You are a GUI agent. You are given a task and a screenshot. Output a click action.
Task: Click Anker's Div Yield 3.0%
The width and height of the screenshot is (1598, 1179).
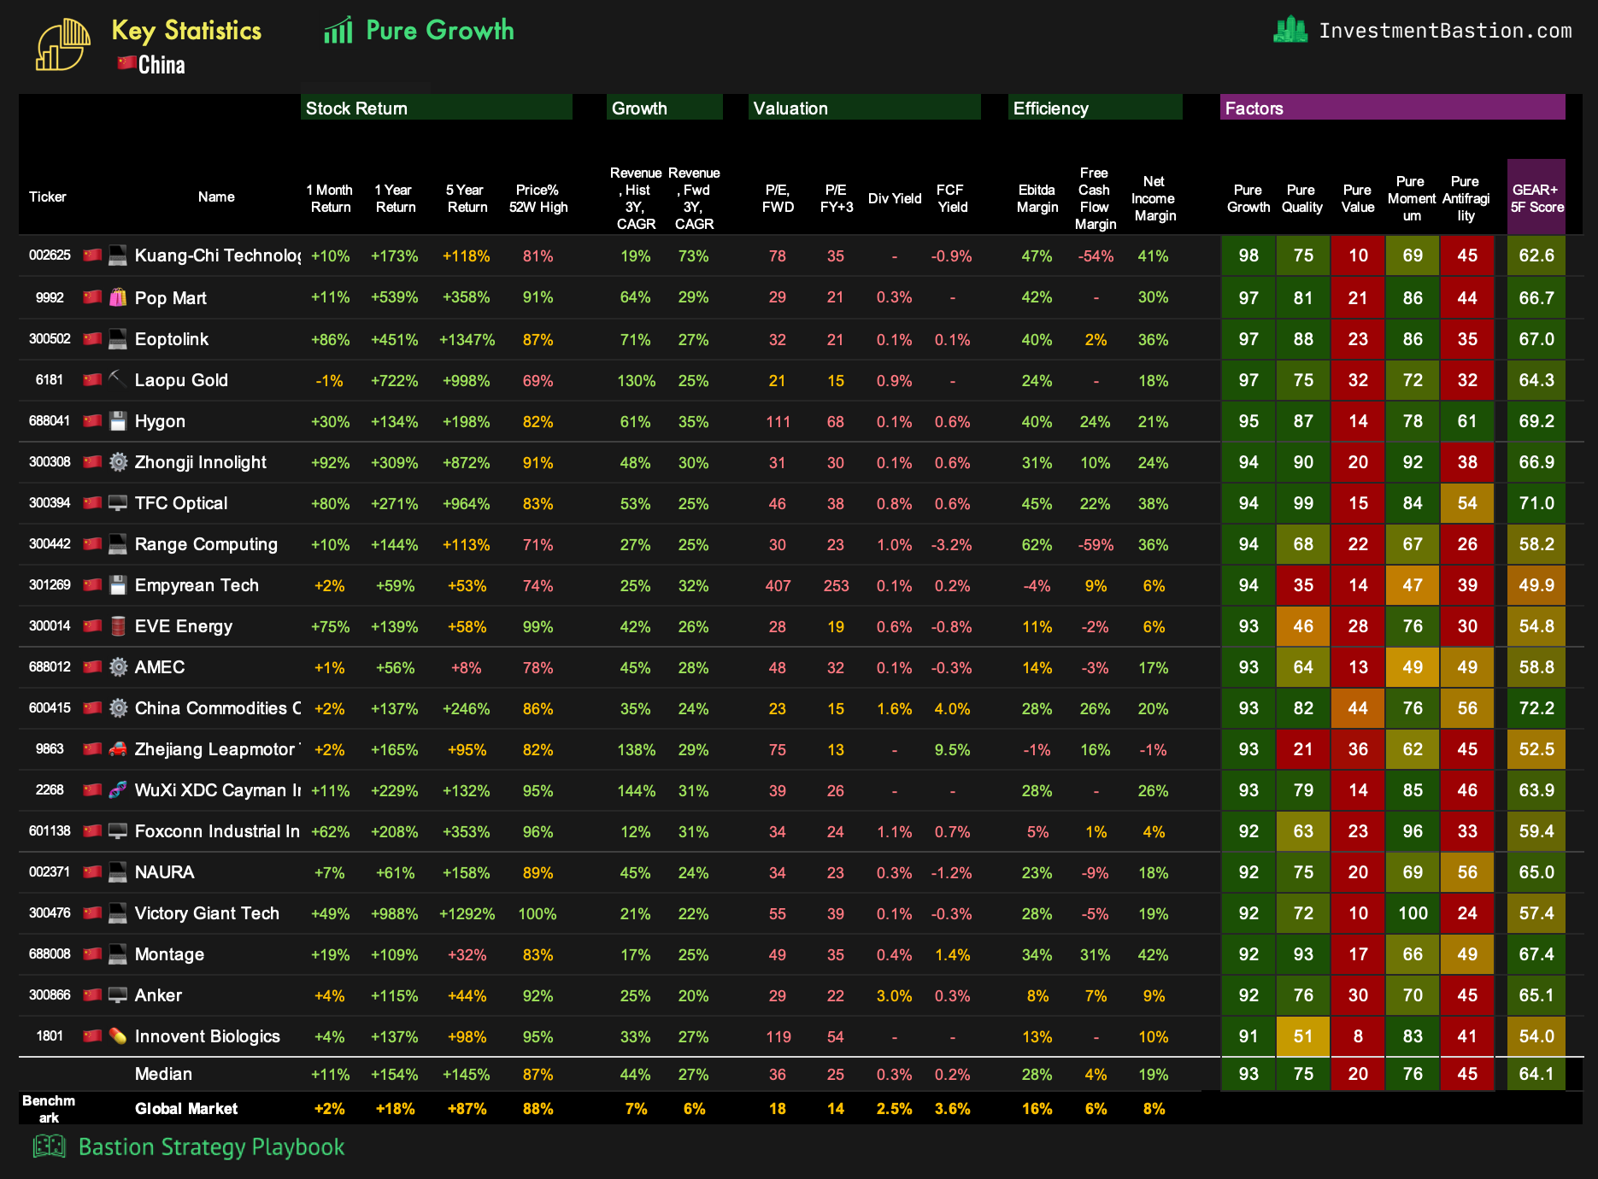coord(894,995)
